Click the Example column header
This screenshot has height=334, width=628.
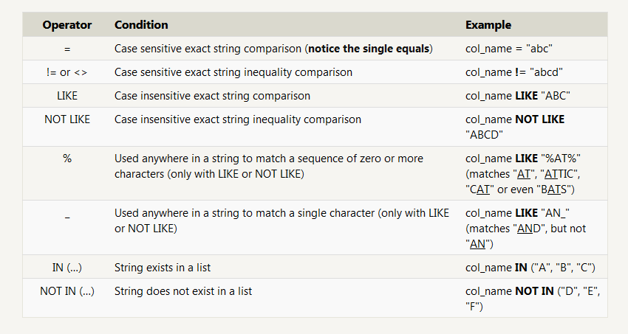[x=488, y=25]
